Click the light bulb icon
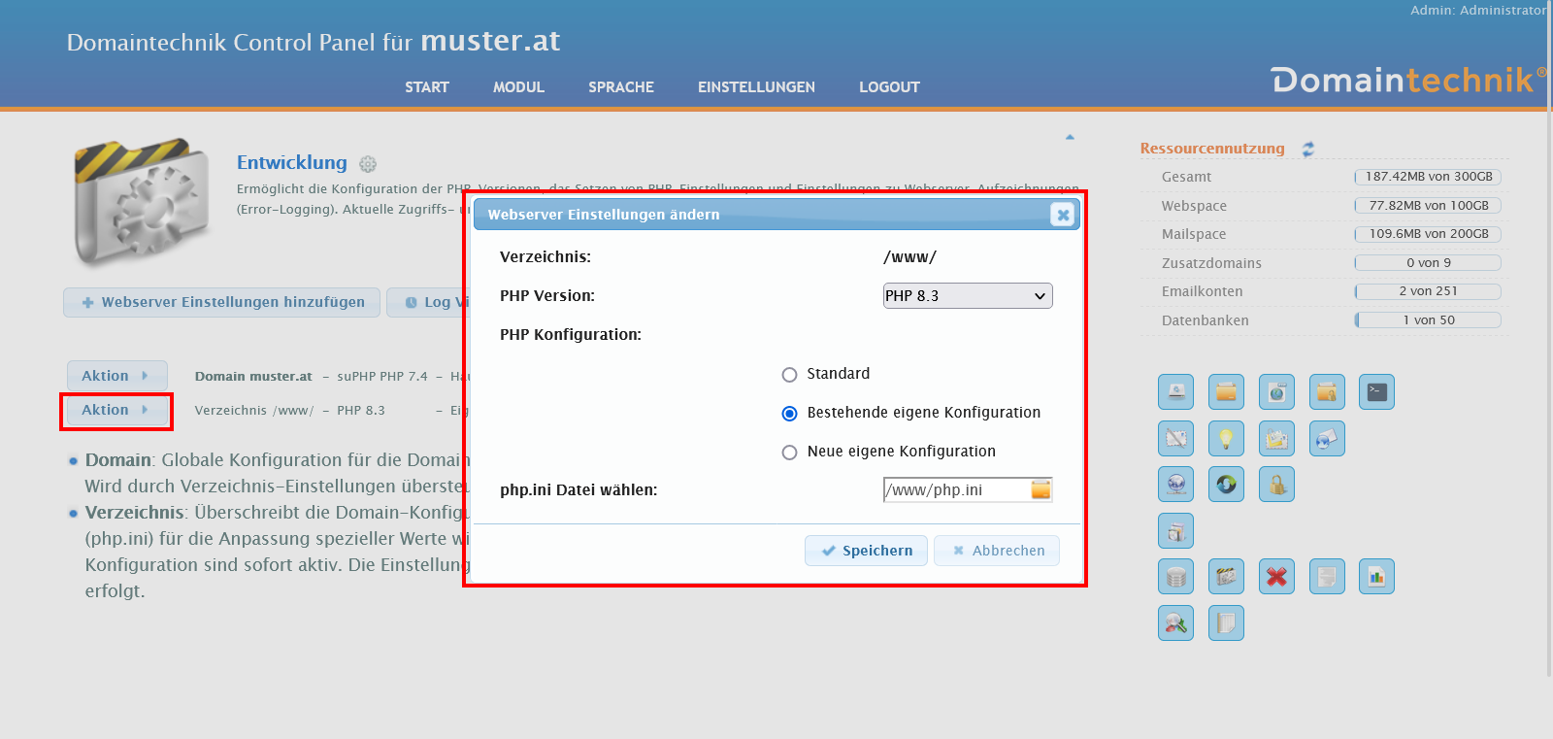Image resolution: width=1553 pixels, height=739 pixels. coord(1226,439)
